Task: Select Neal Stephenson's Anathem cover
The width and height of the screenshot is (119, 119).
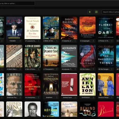Action: click(51, 84)
